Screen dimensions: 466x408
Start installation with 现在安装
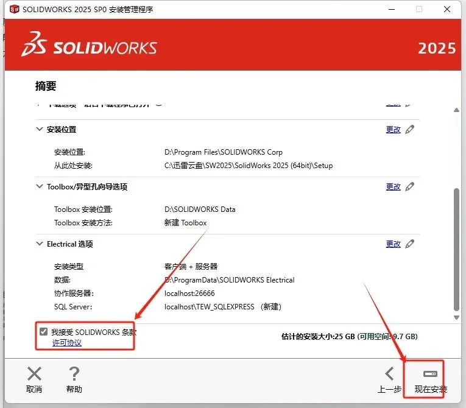pyautogui.click(x=430, y=379)
